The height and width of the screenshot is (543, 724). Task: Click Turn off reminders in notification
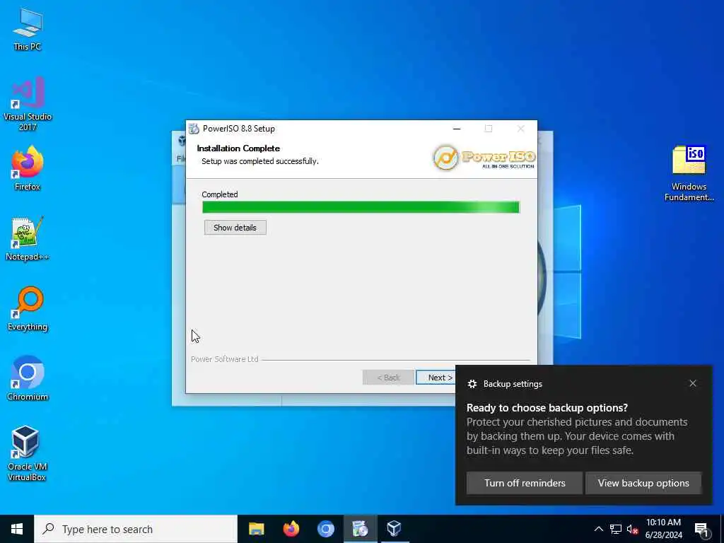point(525,483)
